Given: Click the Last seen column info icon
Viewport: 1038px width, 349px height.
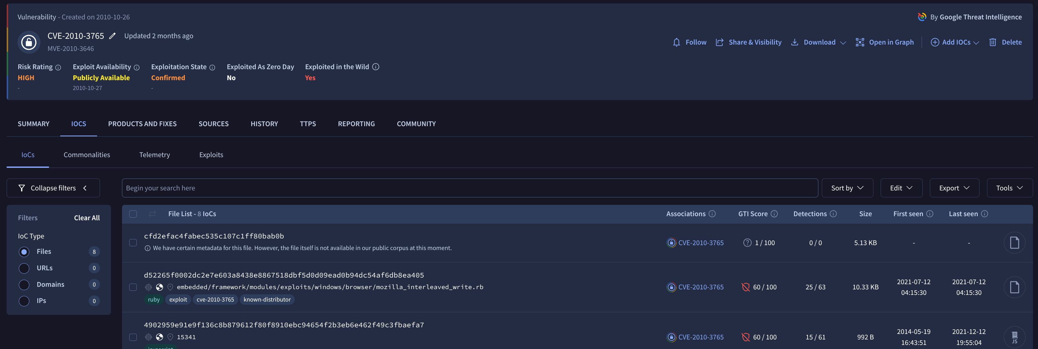Looking at the screenshot, I should tap(984, 214).
